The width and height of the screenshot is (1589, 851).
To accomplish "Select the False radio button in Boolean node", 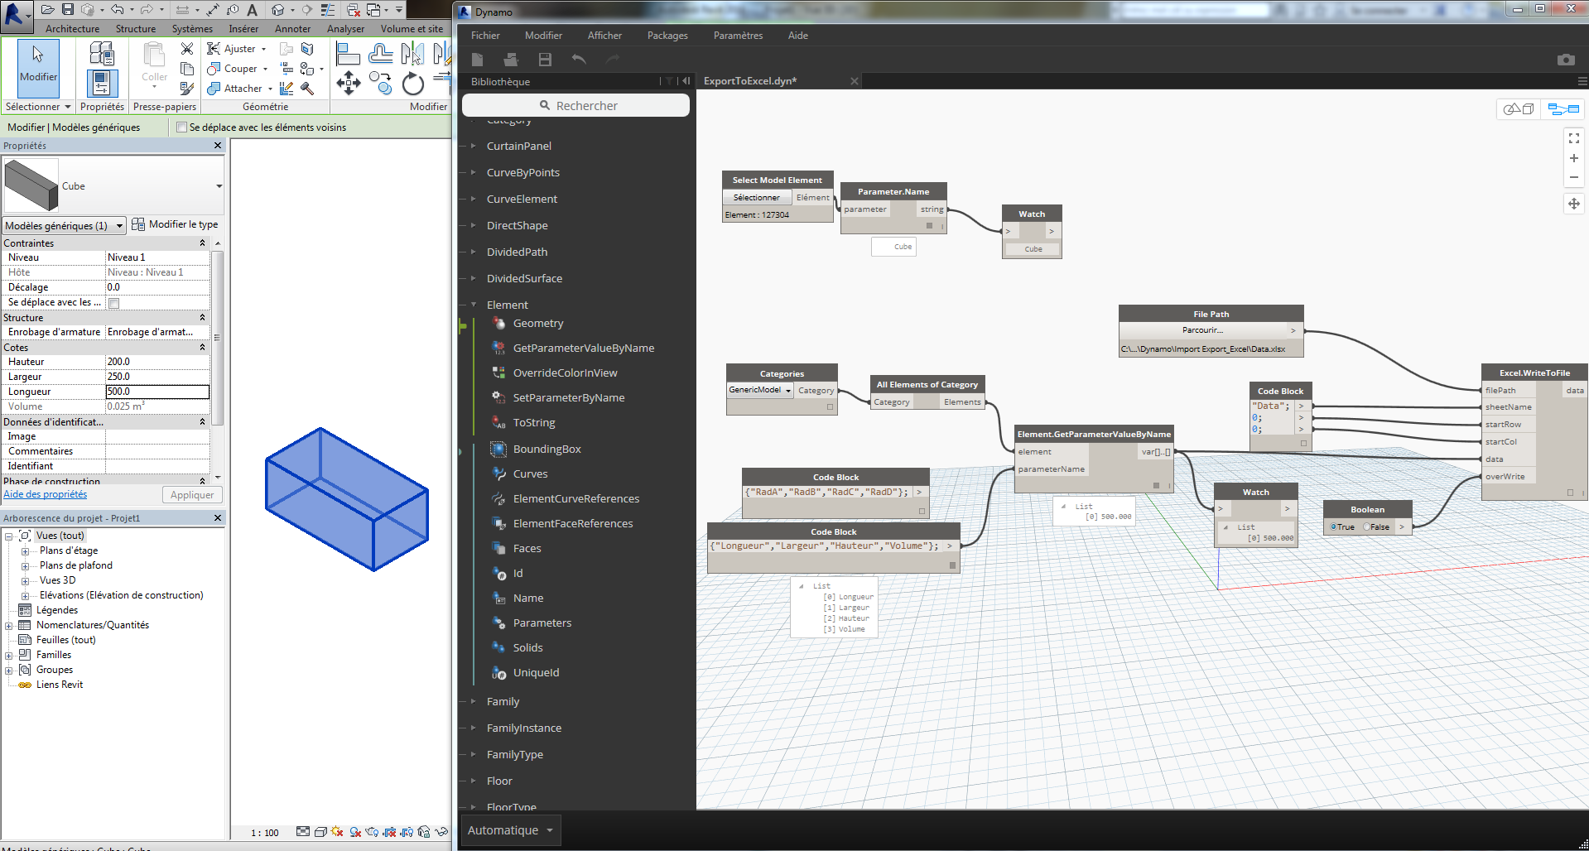I will click(1367, 527).
